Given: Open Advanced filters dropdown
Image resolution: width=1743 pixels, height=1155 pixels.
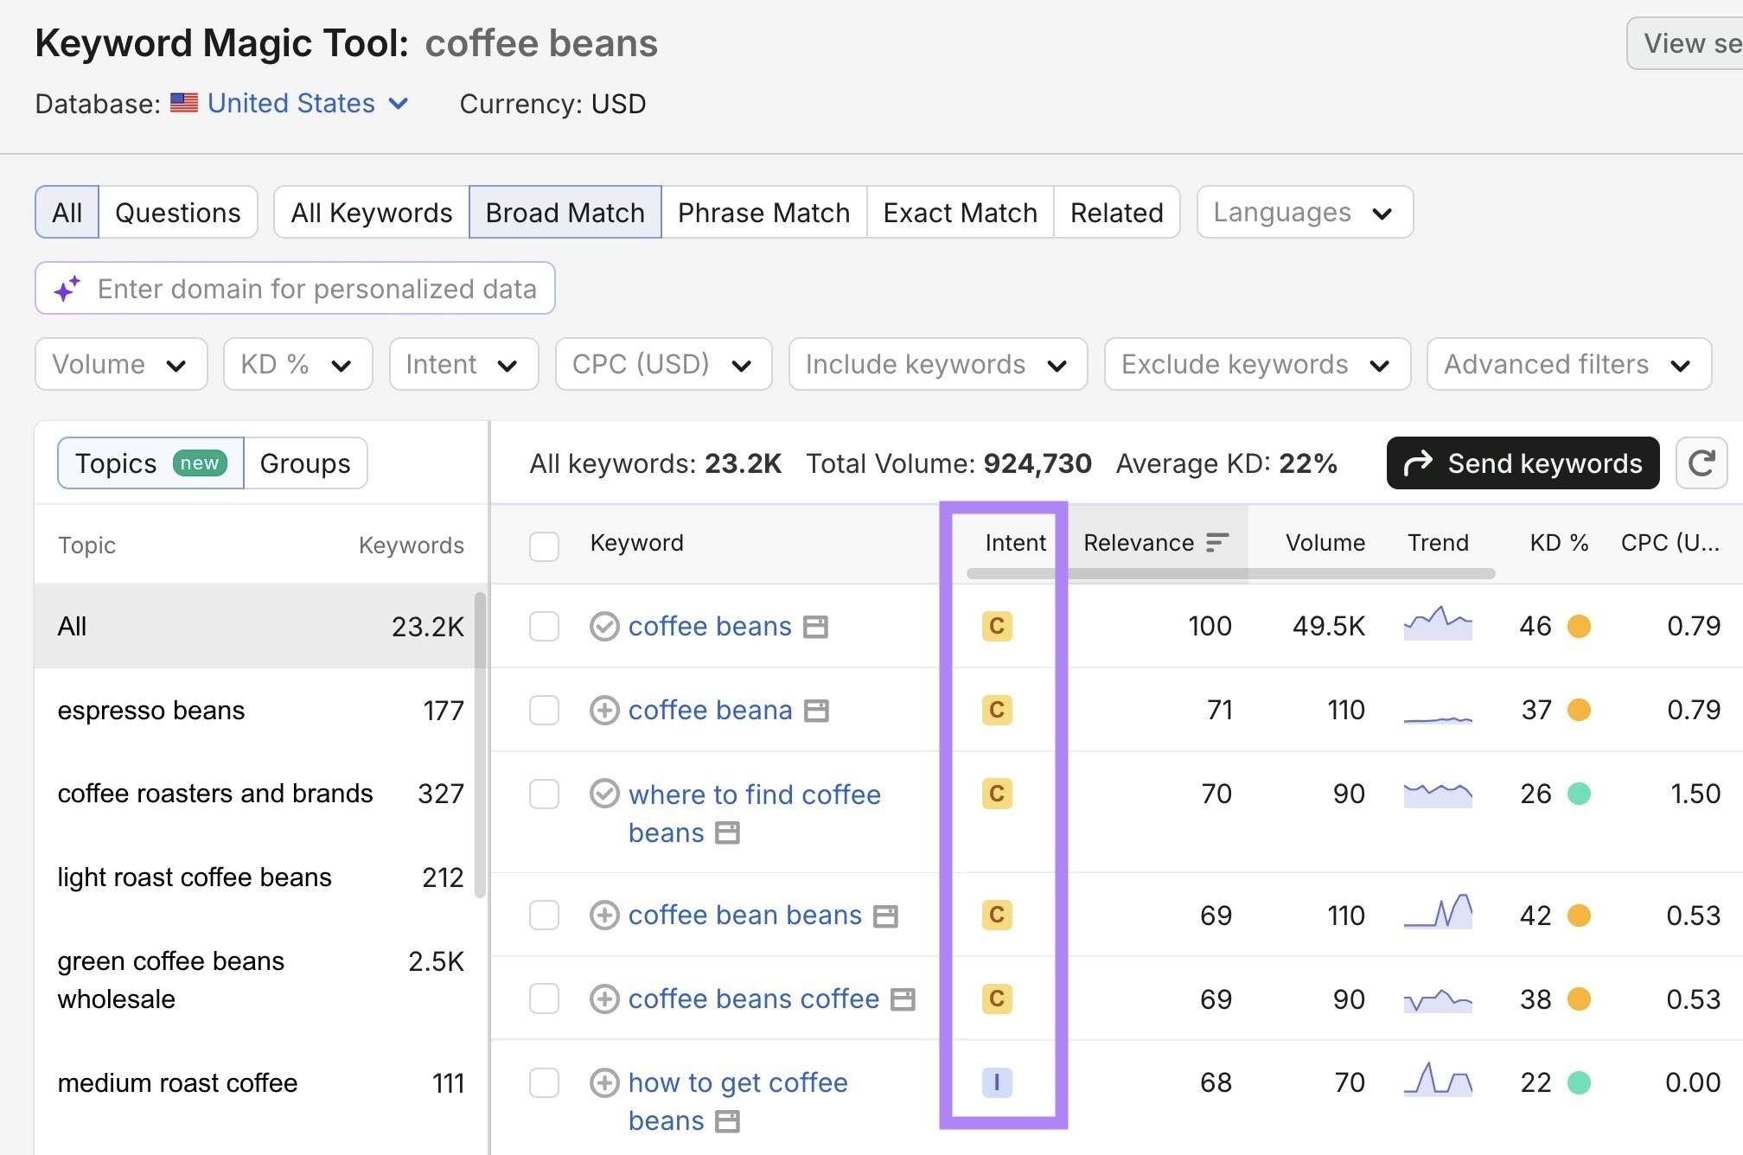Looking at the screenshot, I should [x=1569, y=364].
